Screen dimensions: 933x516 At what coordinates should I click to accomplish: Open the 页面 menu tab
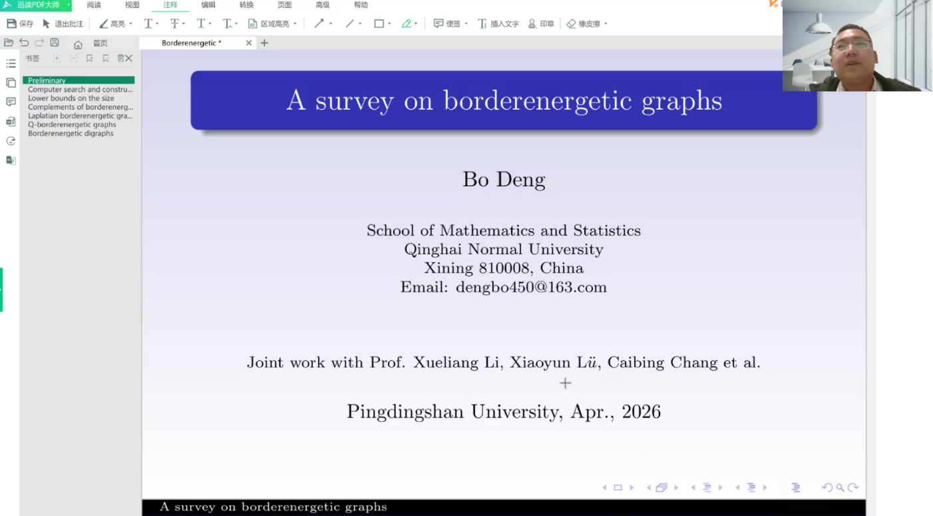(284, 5)
